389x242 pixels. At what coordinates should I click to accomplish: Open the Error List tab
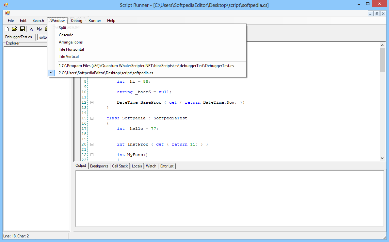click(167, 166)
